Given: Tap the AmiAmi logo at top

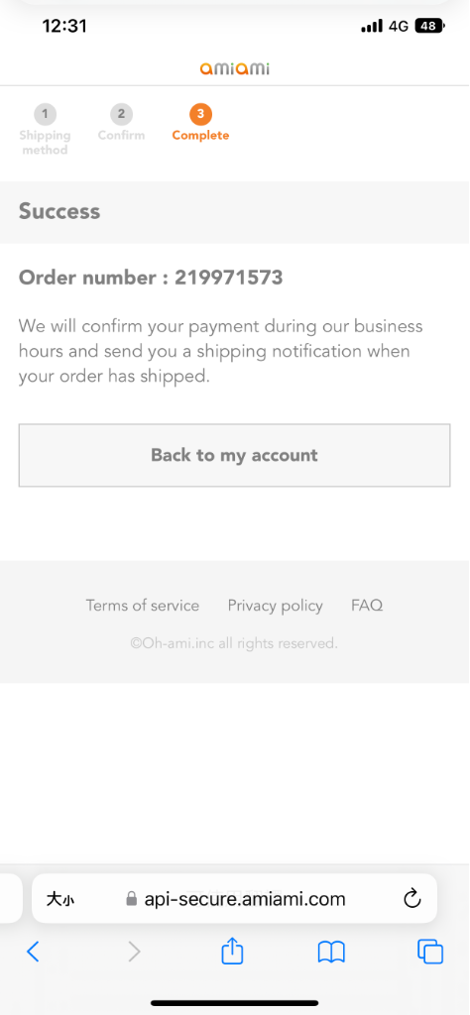Looking at the screenshot, I should (x=234, y=68).
